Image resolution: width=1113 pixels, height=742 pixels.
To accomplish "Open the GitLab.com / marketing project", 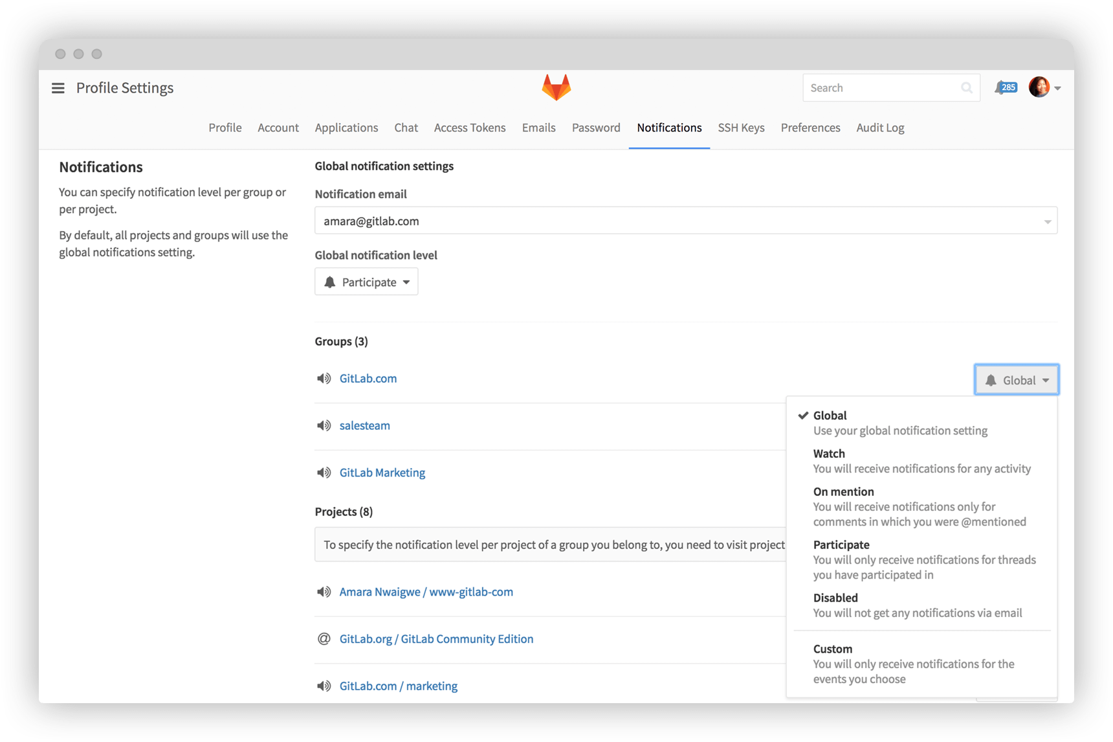I will coord(399,686).
